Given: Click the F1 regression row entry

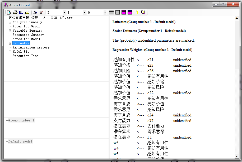Looking at the screenshot, I should 149,137.
